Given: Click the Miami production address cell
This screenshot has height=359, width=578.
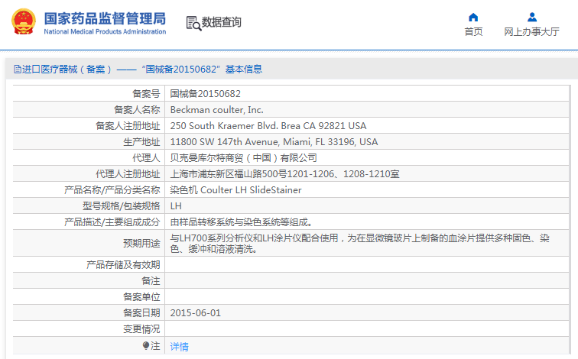Looking at the screenshot, I should pos(274,142).
